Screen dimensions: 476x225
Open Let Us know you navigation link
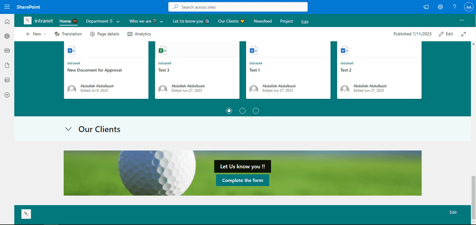[191, 21]
